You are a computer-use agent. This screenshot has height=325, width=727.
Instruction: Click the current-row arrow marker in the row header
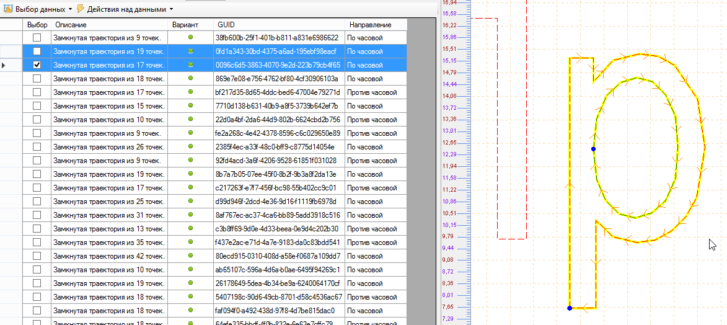pos(3,66)
